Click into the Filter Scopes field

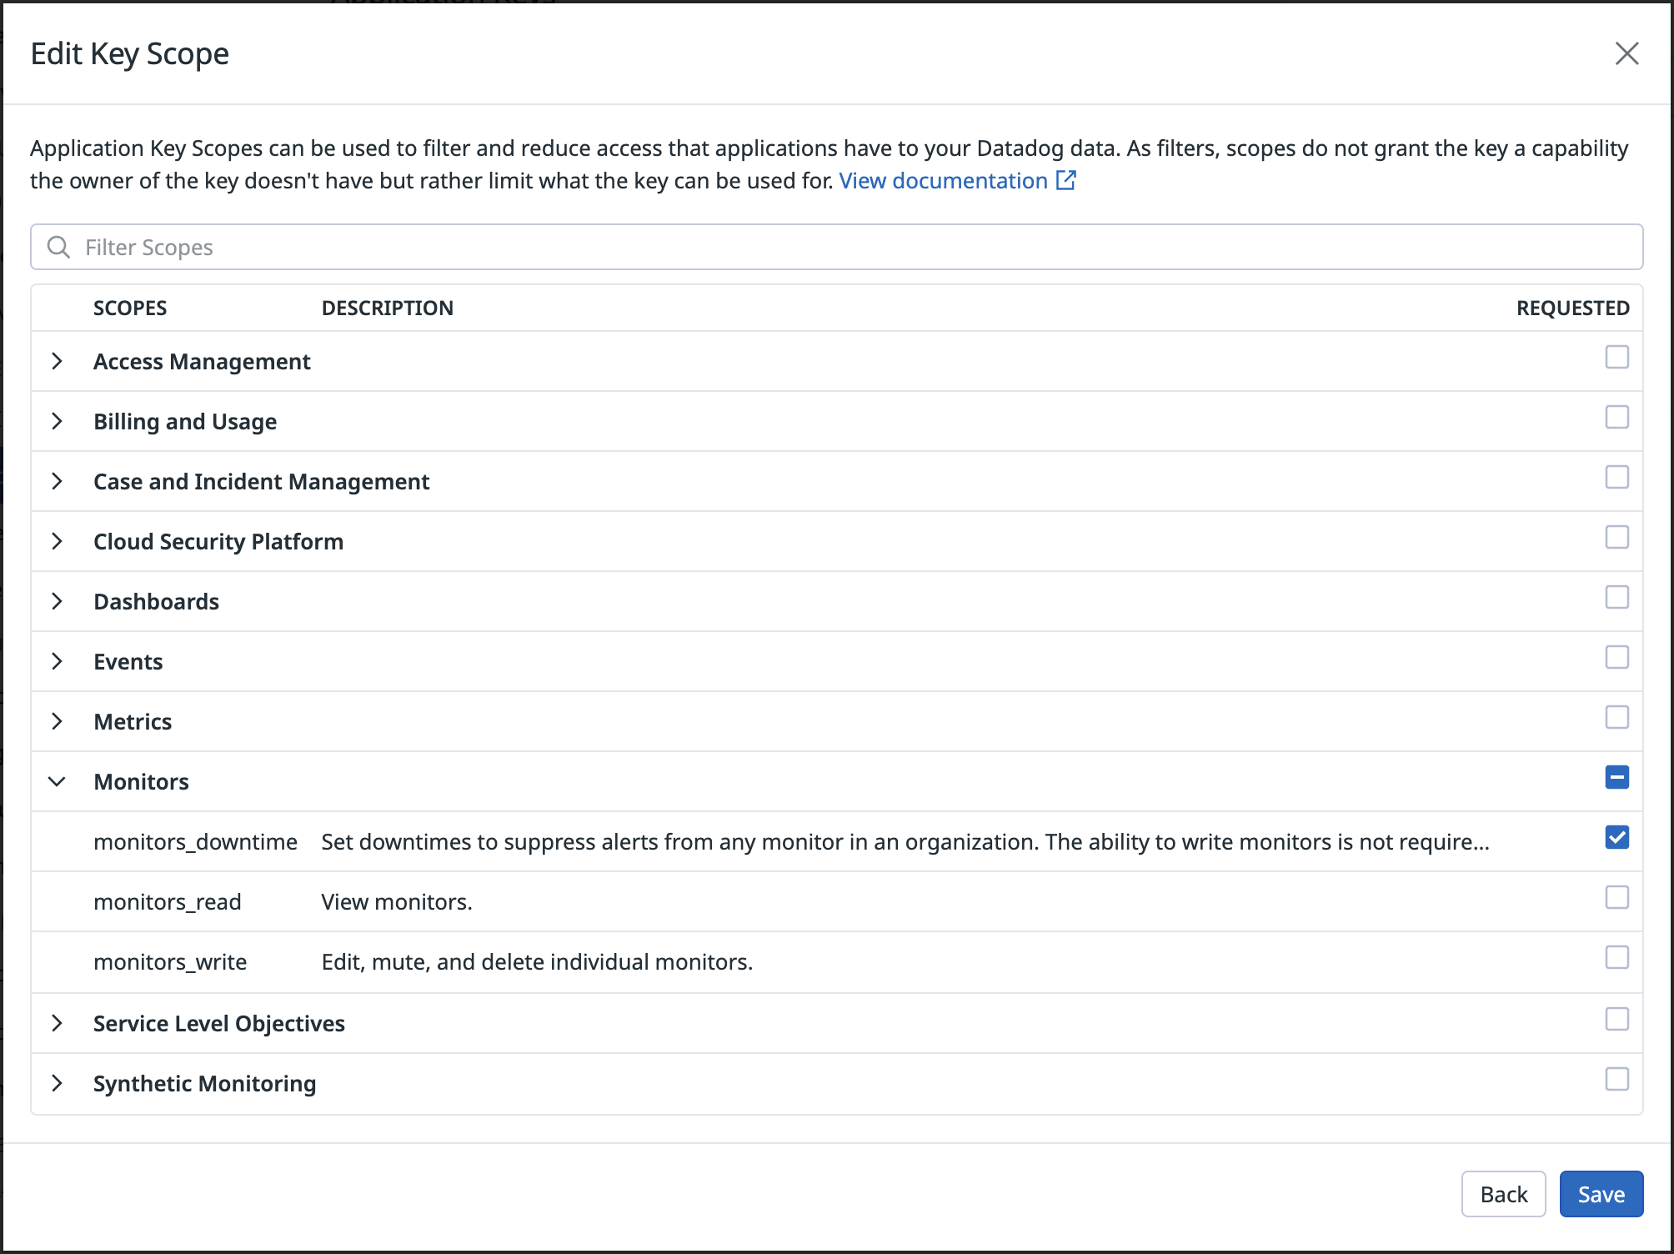point(834,247)
